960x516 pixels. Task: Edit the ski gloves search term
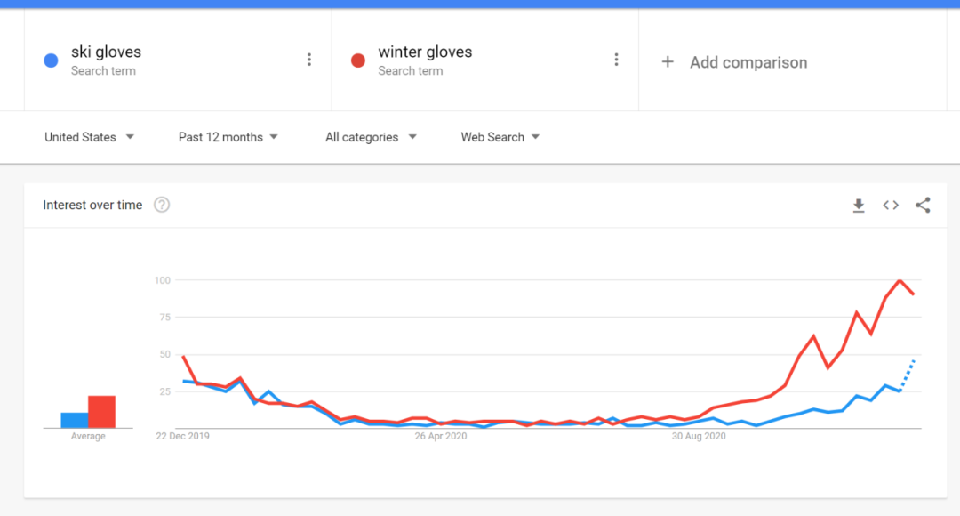[106, 52]
